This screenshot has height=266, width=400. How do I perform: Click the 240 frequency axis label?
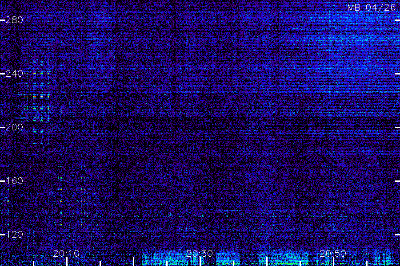[x=14, y=74]
